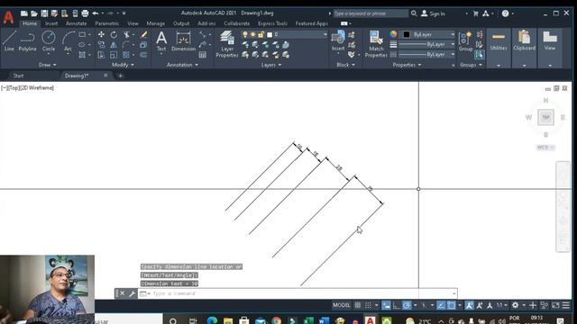Open the Express Tools ribbon tab
The image size is (577, 324).
click(x=272, y=23)
